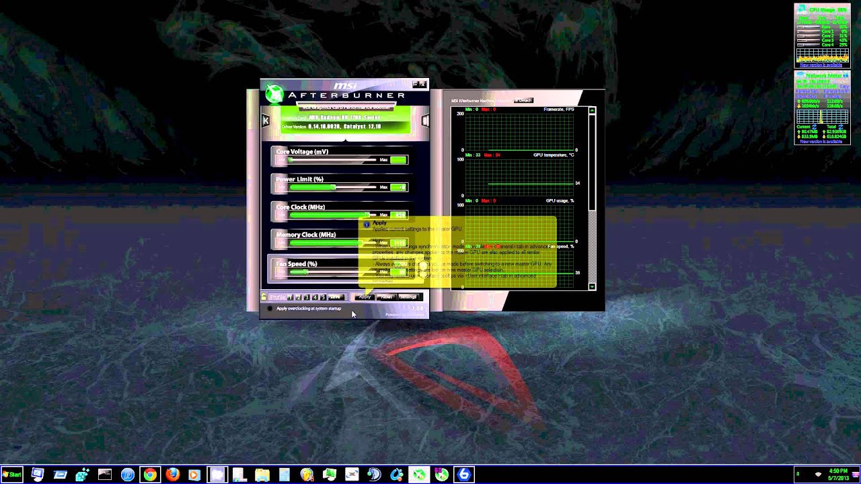Open the blue swirl taskbar icon
This screenshot has width=861, height=484.
(396, 475)
